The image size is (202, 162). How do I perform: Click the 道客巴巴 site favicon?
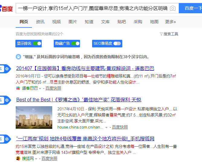pos(18,88)
